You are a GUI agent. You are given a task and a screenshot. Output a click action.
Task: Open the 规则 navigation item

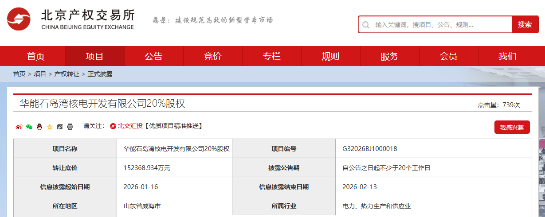[x=330, y=56]
